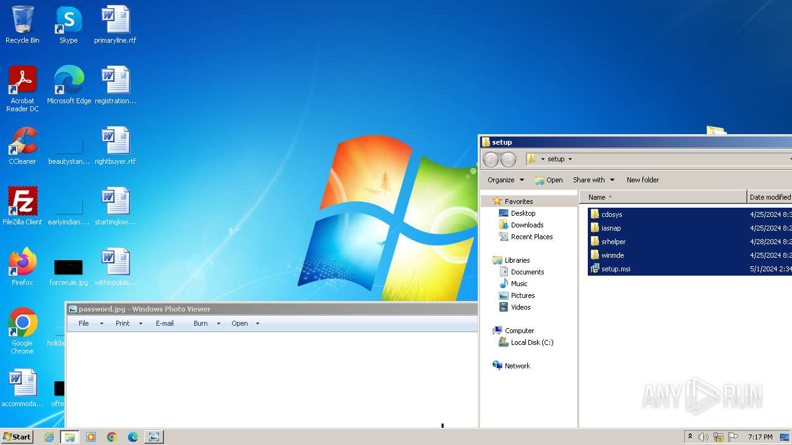Click the taskbar clock showing 7:17 PM

click(760, 437)
